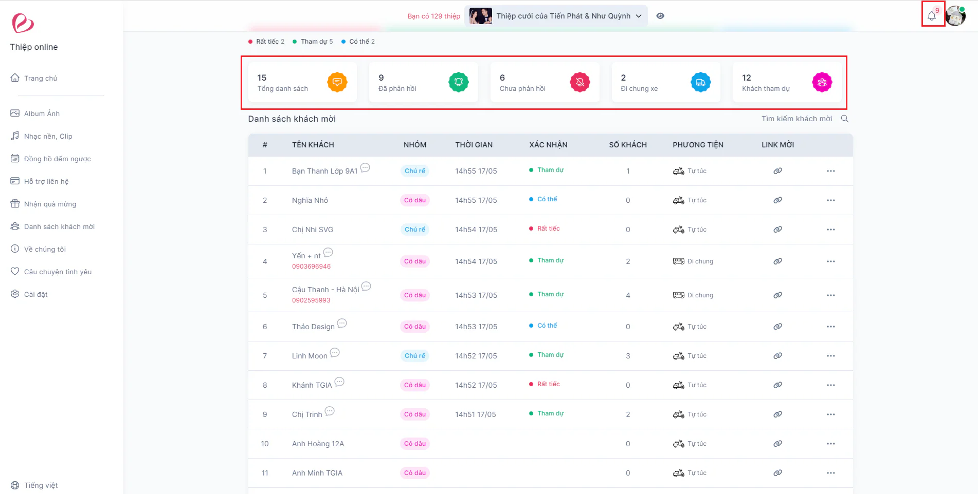Copy invite link for Thảo Design
The width and height of the screenshot is (978, 494).
pos(778,327)
